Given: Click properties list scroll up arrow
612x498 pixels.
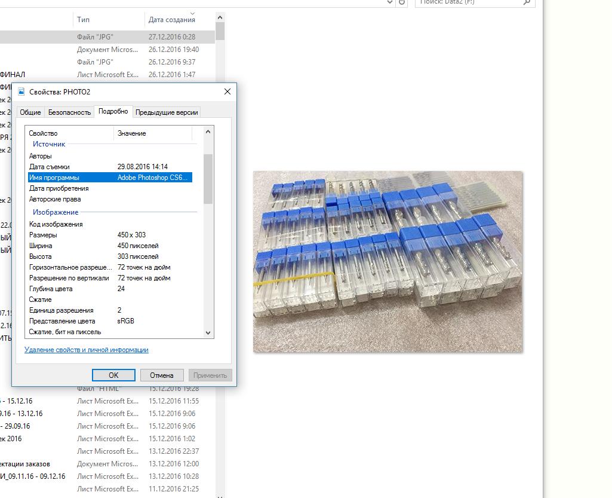Looking at the screenshot, I should point(208,132).
